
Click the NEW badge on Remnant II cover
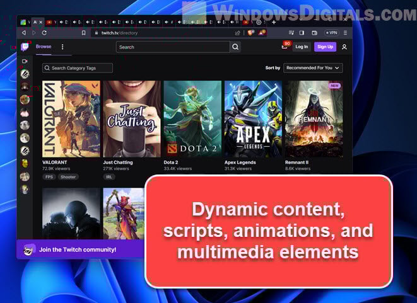(334, 86)
